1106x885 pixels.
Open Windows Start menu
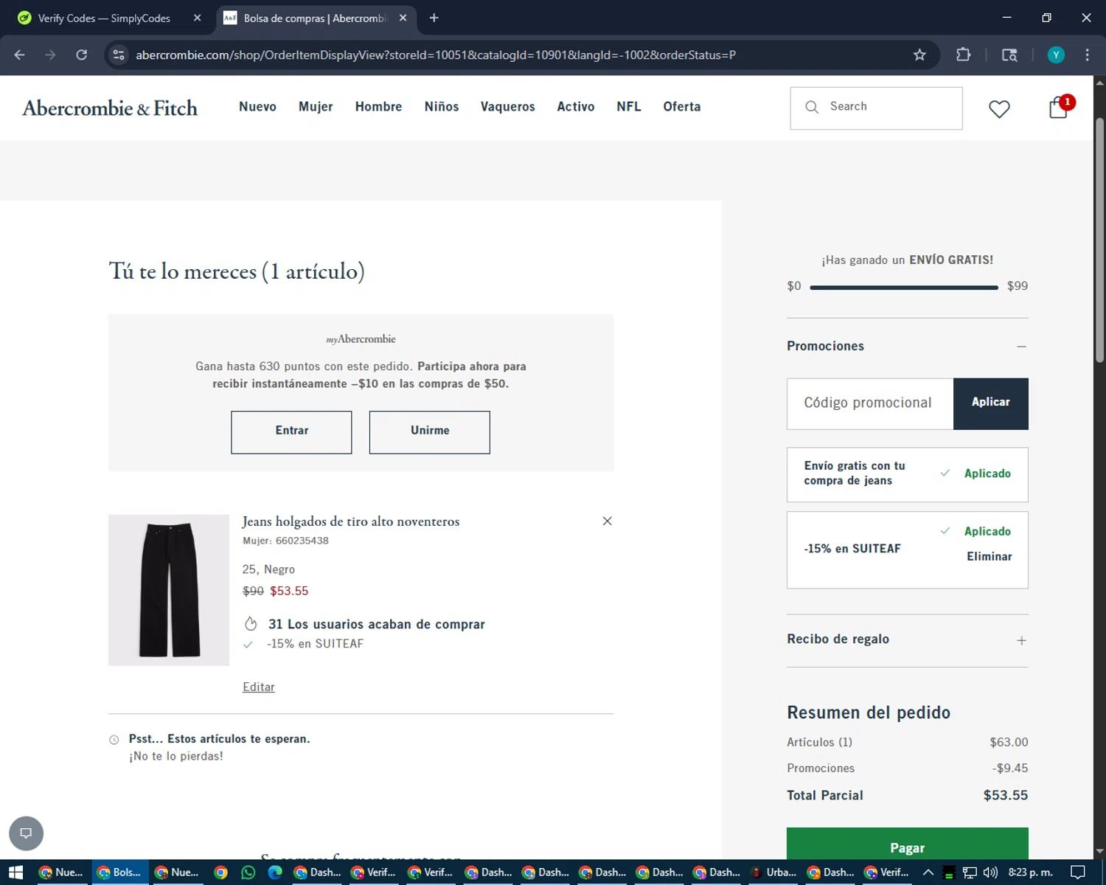point(15,872)
